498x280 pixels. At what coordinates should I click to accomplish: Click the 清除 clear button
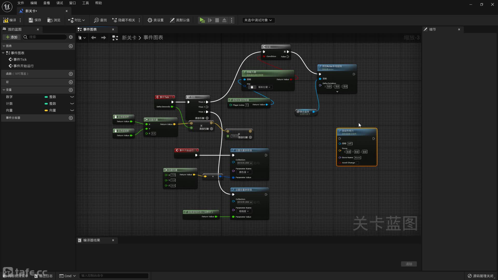point(409,264)
